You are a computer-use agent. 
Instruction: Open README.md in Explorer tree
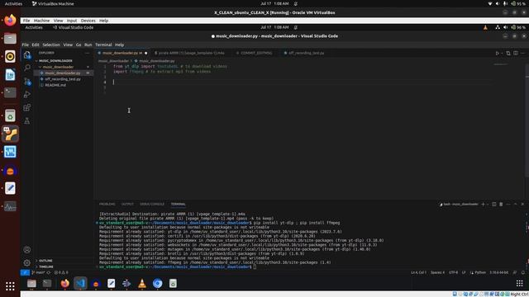coord(55,85)
